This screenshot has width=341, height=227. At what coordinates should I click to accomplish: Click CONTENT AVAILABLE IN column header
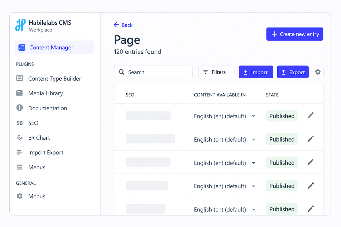tap(220, 95)
